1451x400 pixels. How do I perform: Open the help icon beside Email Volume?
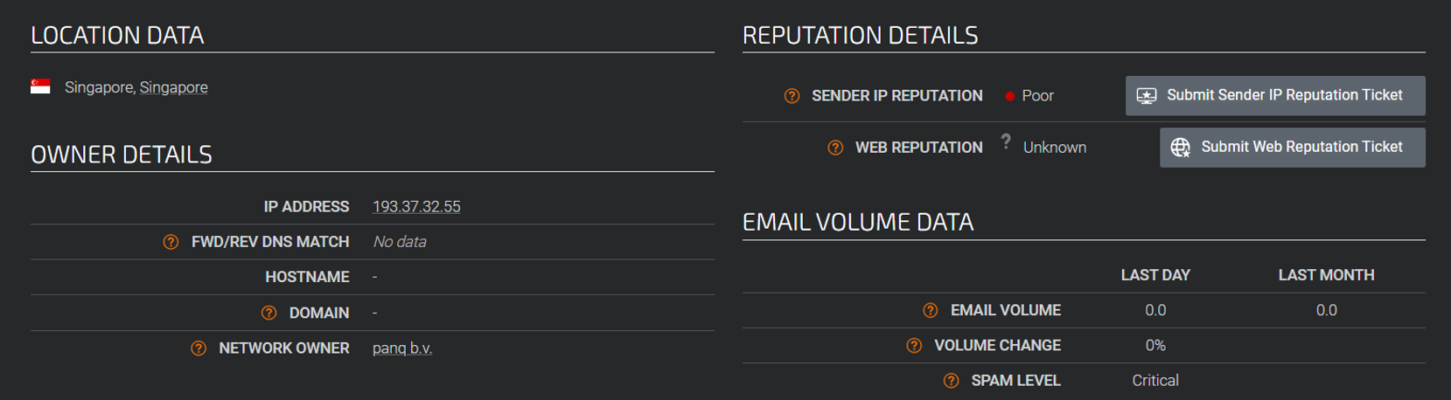click(x=931, y=310)
